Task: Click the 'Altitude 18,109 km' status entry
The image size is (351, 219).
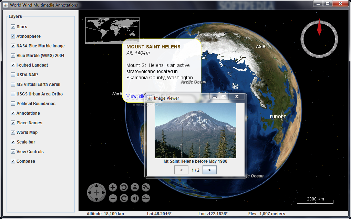Action: pos(105,214)
